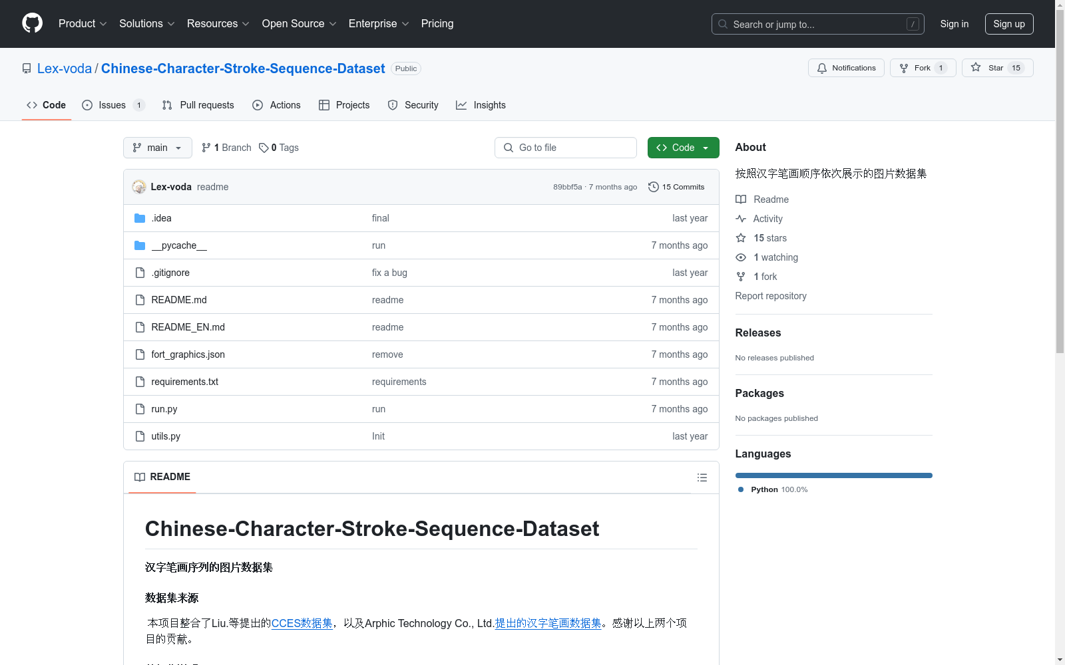Open the 提出的汉字笔画数据集 link
This screenshot has height=665, width=1065.
coord(548,623)
